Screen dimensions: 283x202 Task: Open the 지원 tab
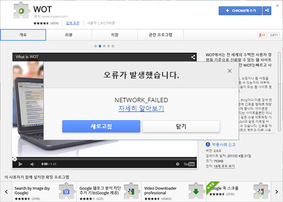pyautogui.click(x=114, y=35)
